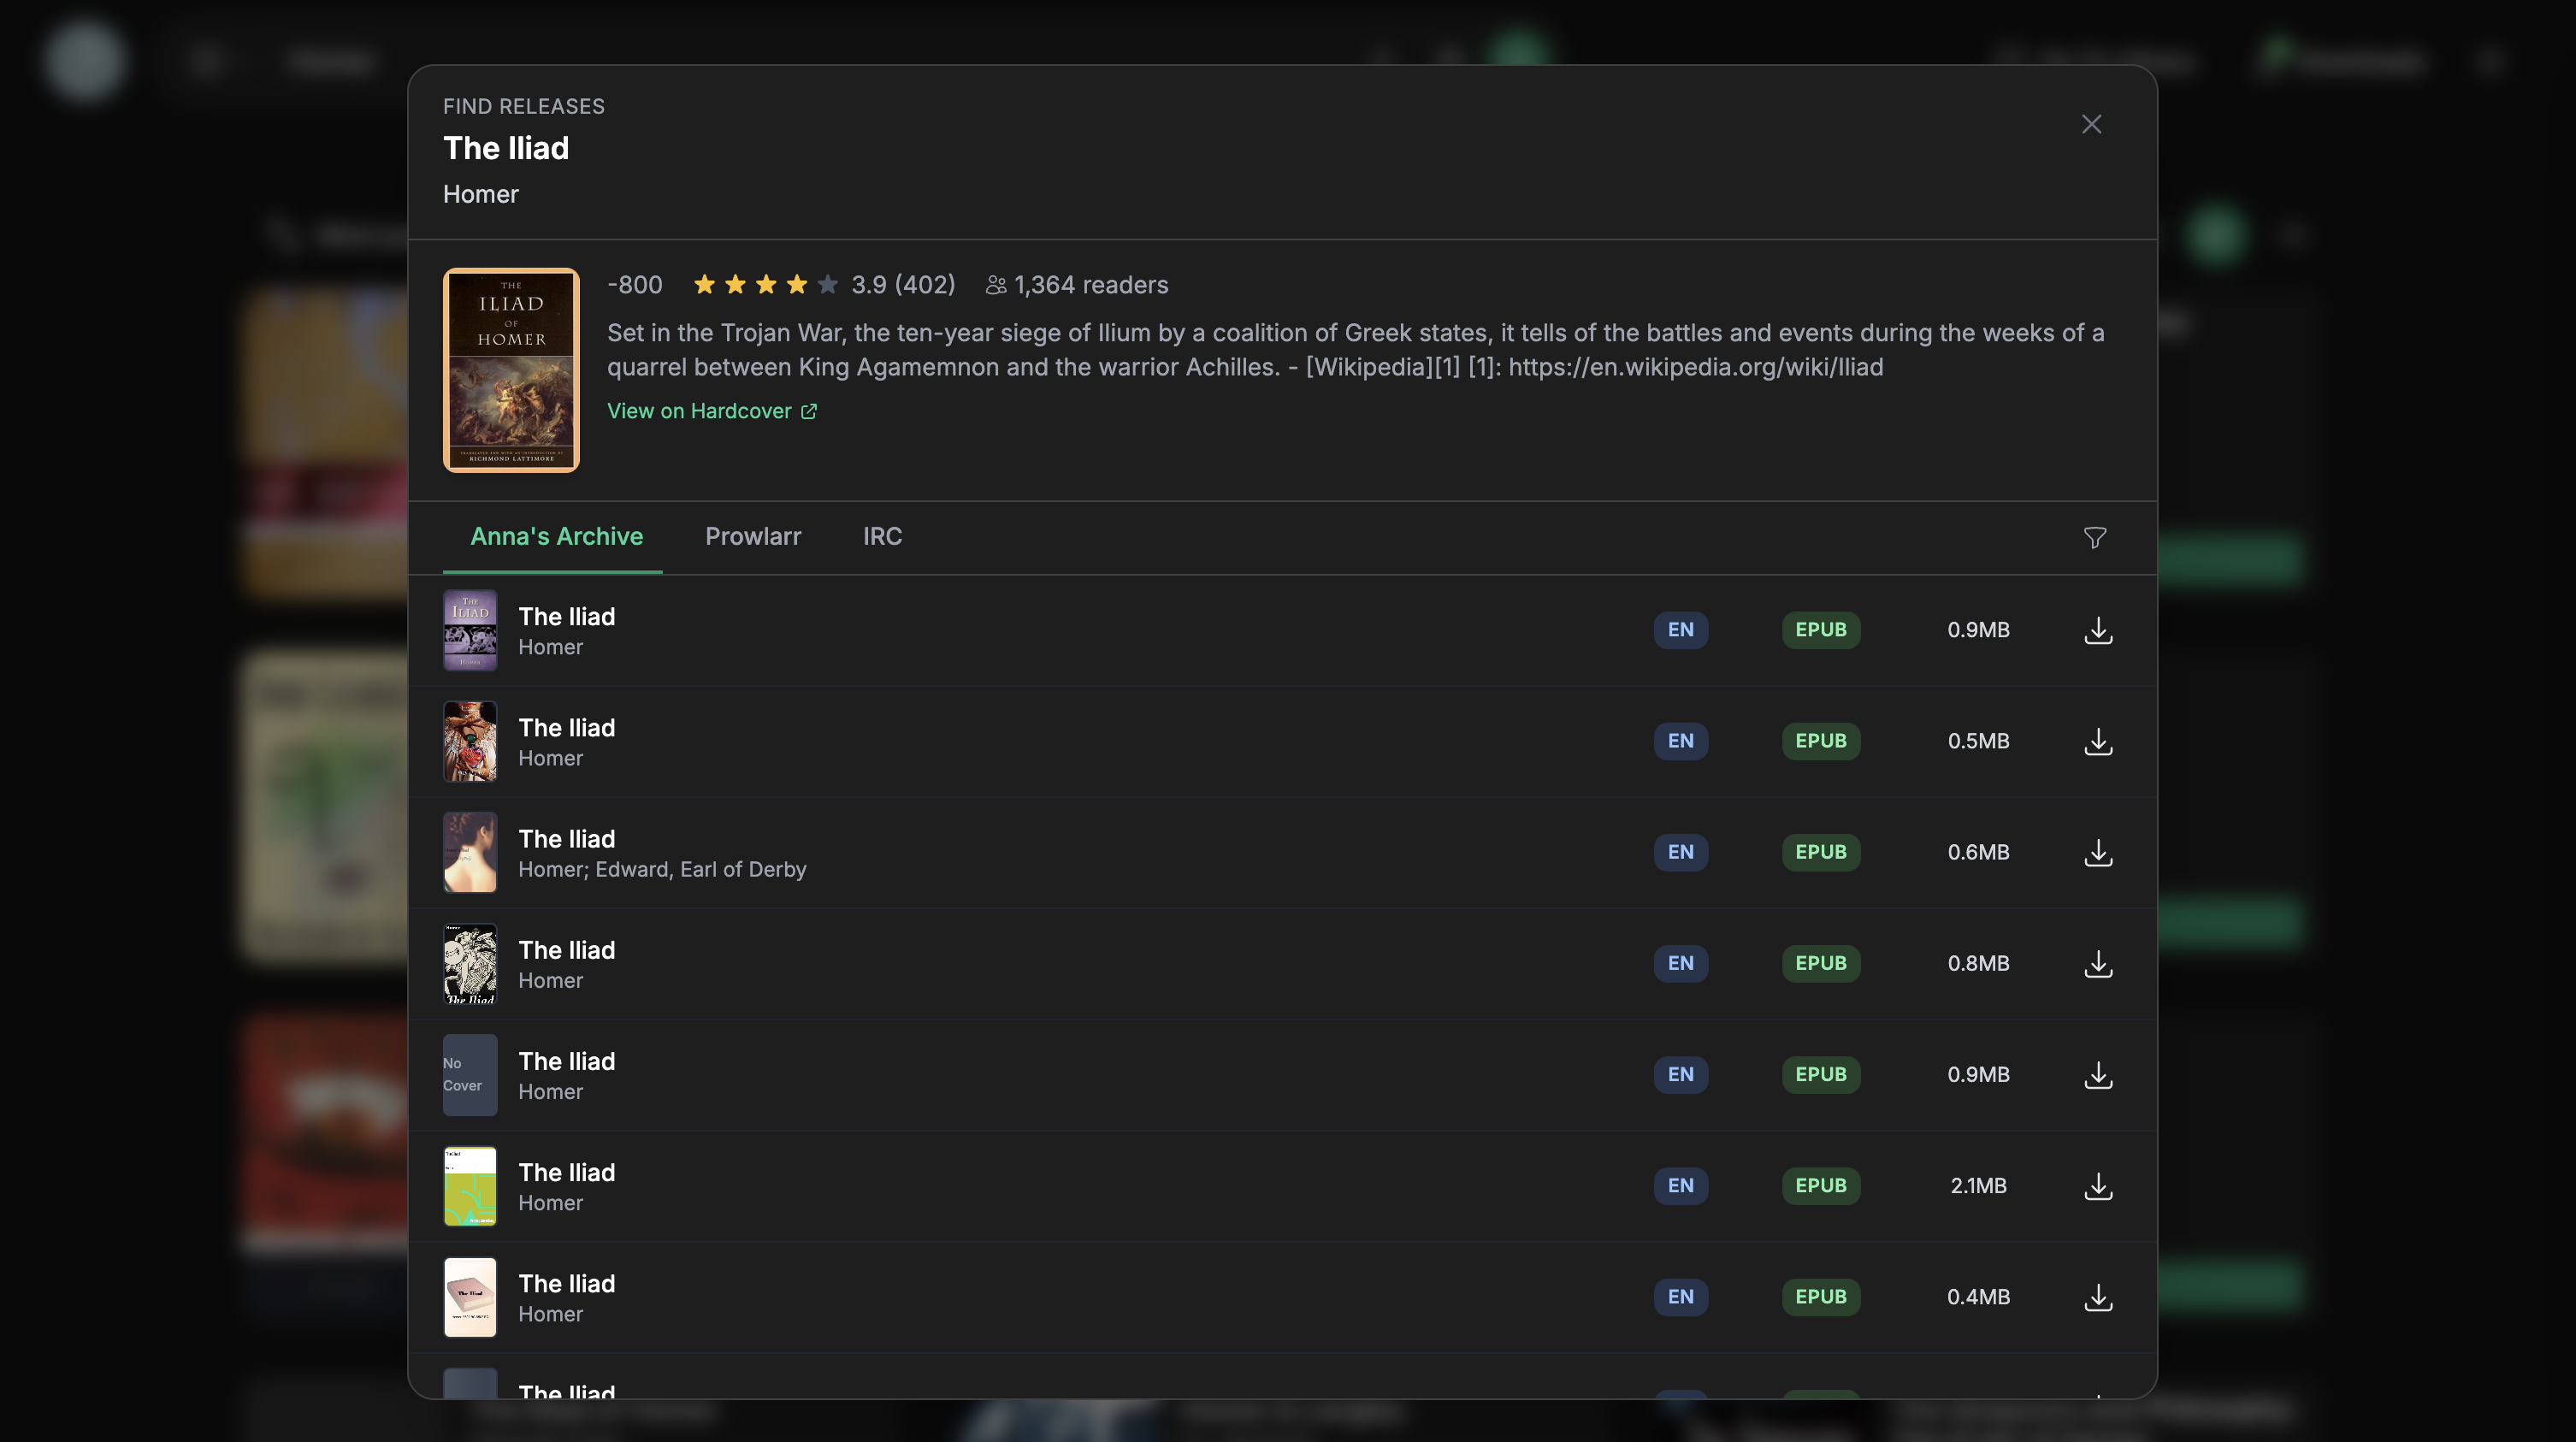Open the release filter funnel icon
The height and width of the screenshot is (1442, 2576).
[2094, 538]
